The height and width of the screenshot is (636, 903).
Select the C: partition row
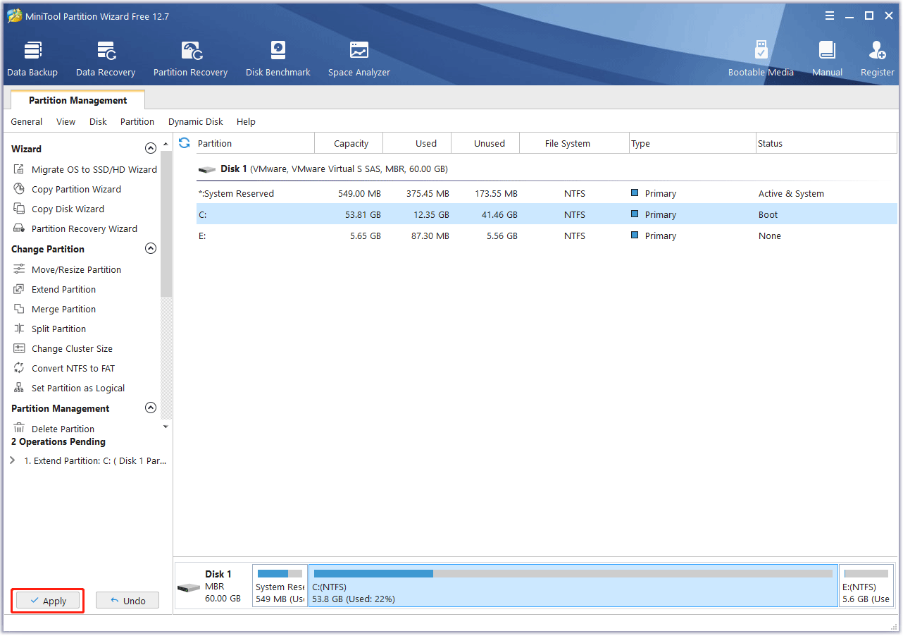click(547, 214)
